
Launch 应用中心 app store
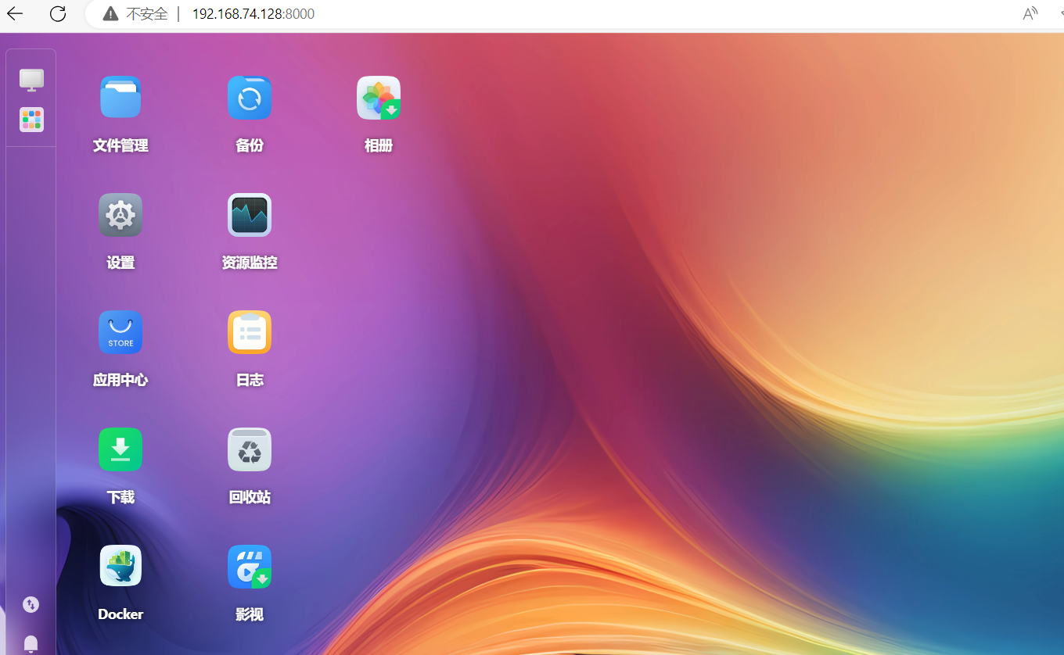pyautogui.click(x=120, y=332)
